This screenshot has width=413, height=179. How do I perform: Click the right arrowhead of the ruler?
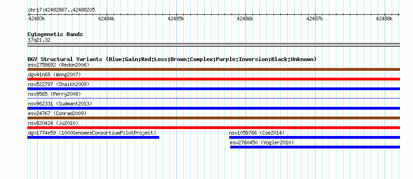click(399, 15)
